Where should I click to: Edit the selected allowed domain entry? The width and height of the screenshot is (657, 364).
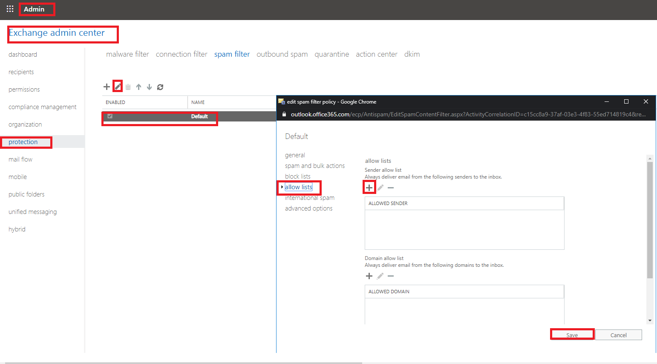(380, 276)
